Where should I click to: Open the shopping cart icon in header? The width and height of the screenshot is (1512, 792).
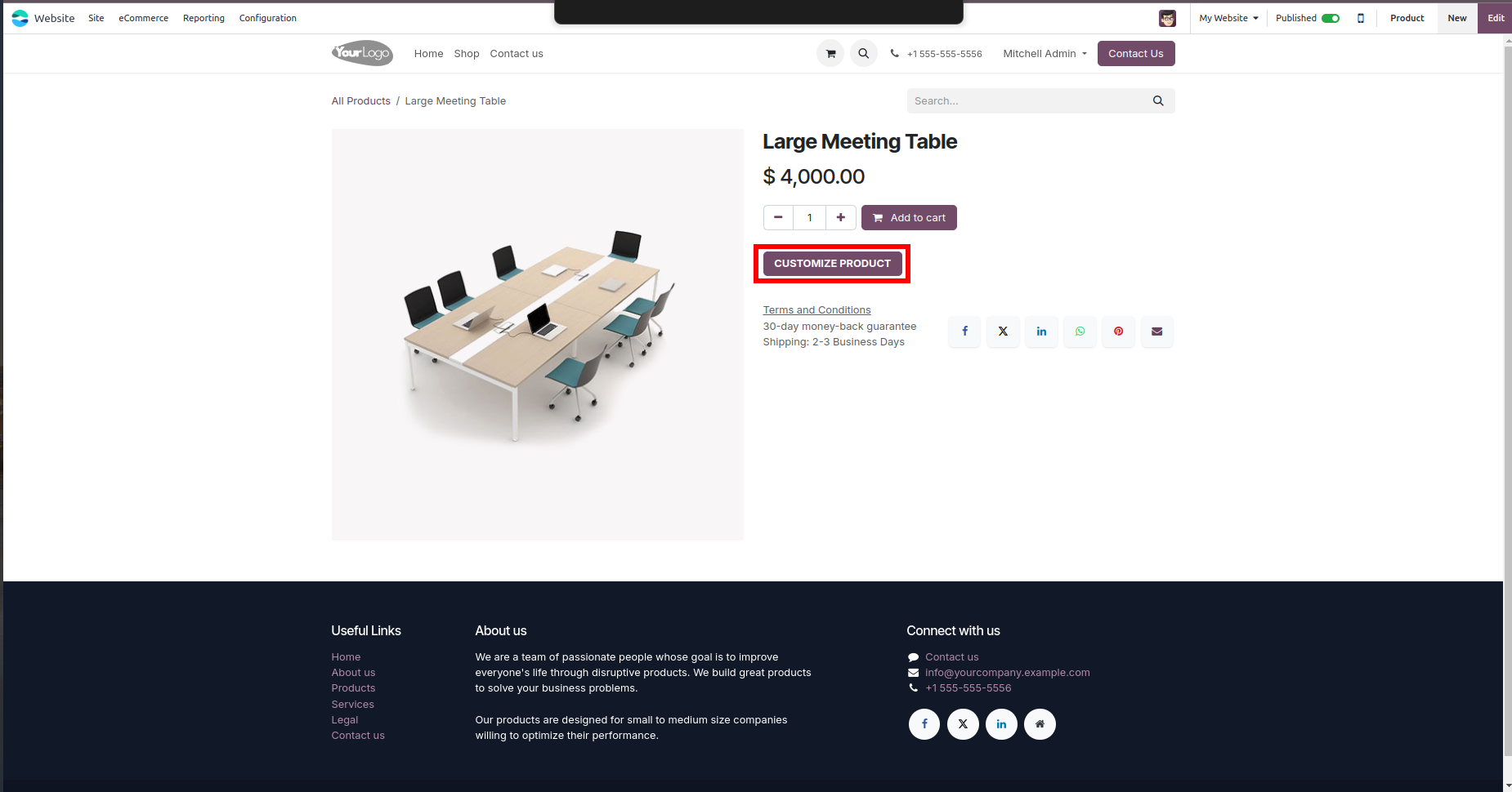point(830,54)
